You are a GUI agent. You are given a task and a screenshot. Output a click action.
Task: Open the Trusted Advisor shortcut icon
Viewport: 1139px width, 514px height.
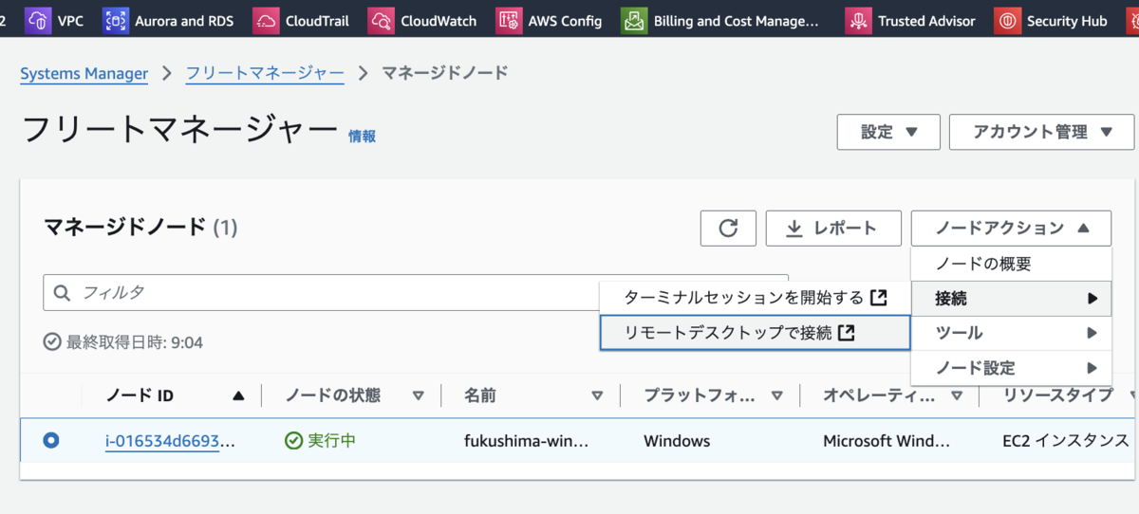[858, 20]
